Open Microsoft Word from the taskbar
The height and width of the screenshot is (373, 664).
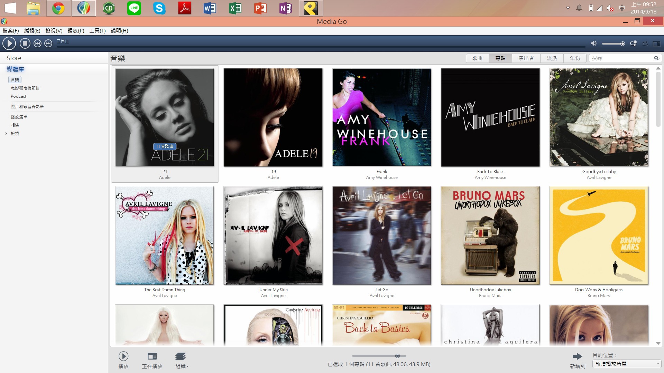[x=210, y=8]
